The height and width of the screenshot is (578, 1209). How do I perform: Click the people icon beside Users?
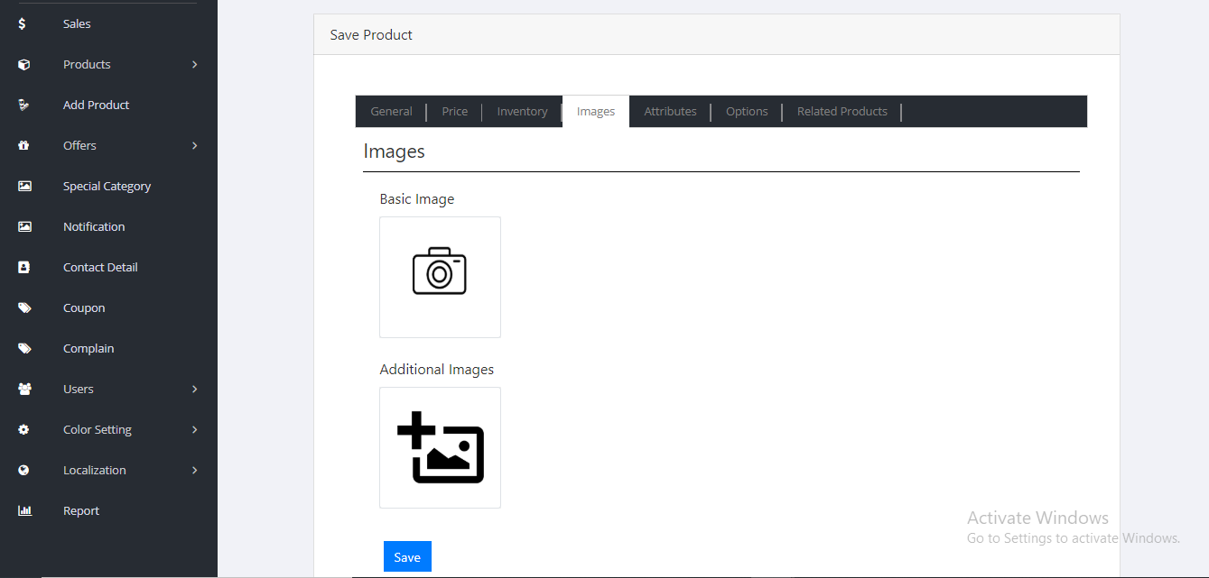[x=24, y=390]
